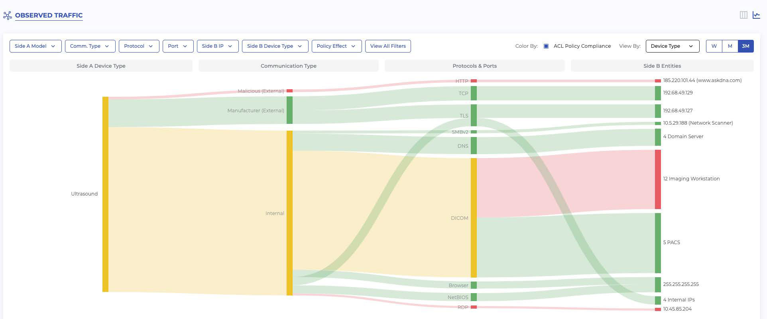Open the Side A Model filter dropdown

tap(35, 46)
